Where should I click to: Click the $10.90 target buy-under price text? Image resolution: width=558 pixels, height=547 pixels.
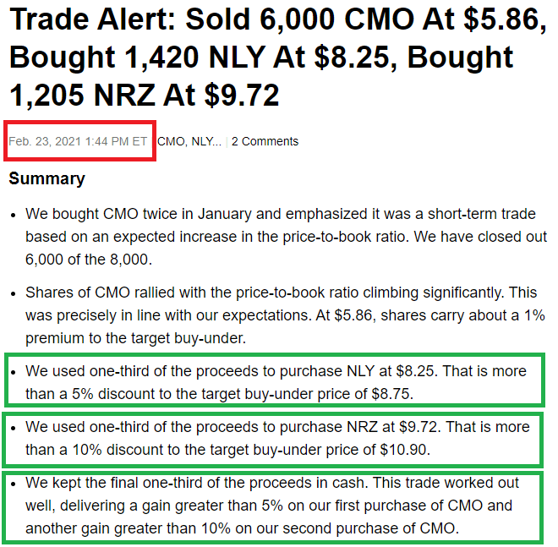click(x=404, y=450)
